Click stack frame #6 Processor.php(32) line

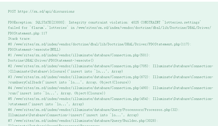[x=94, y=110]
